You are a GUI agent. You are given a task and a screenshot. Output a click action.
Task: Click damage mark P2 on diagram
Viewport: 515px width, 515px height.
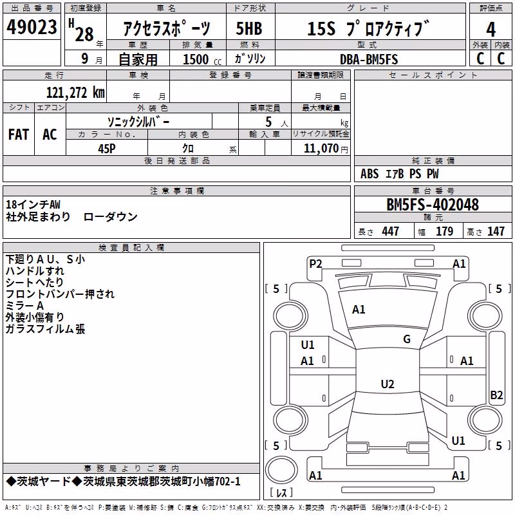pyautogui.click(x=315, y=264)
